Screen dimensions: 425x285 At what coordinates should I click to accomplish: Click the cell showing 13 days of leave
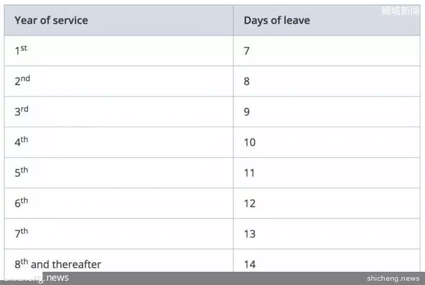(327, 234)
